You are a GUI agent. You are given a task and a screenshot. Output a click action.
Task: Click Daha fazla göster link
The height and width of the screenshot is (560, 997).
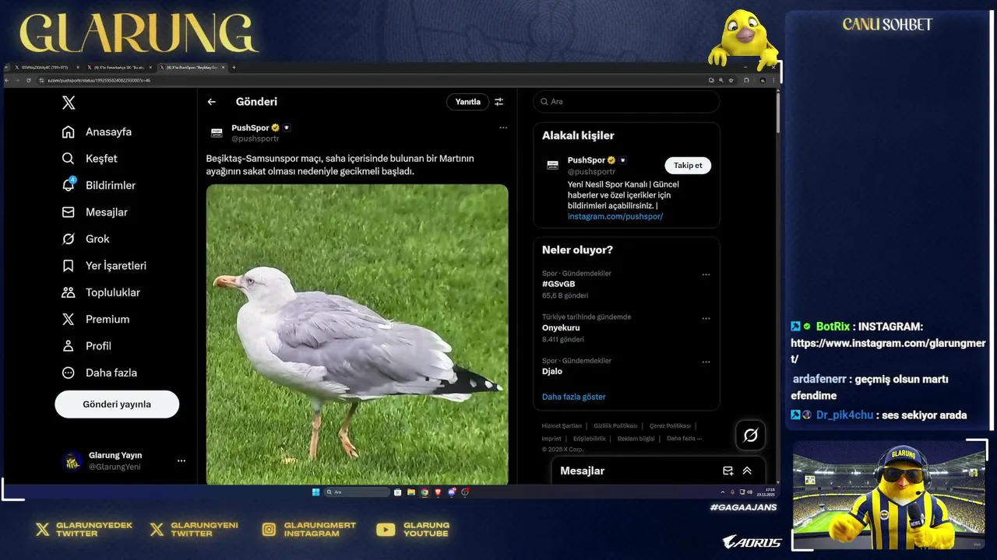click(x=574, y=397)
